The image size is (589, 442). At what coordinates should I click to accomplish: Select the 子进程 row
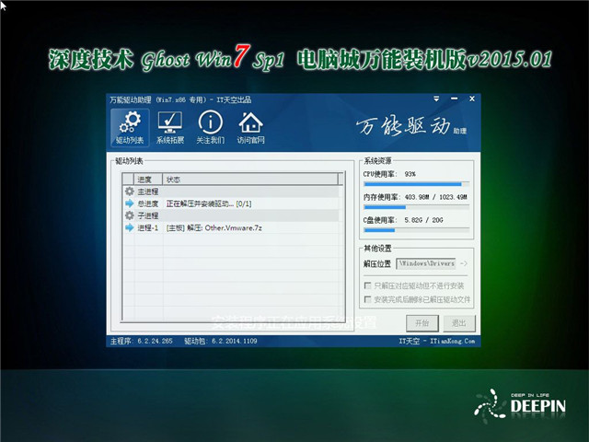point(231,215)
